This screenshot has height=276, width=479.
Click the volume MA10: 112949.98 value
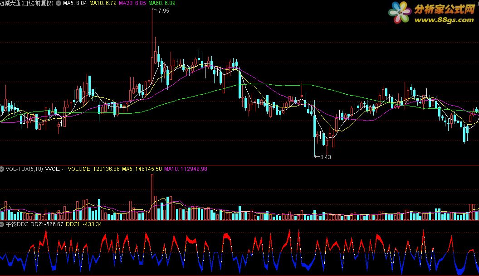[x=186, y=169]
